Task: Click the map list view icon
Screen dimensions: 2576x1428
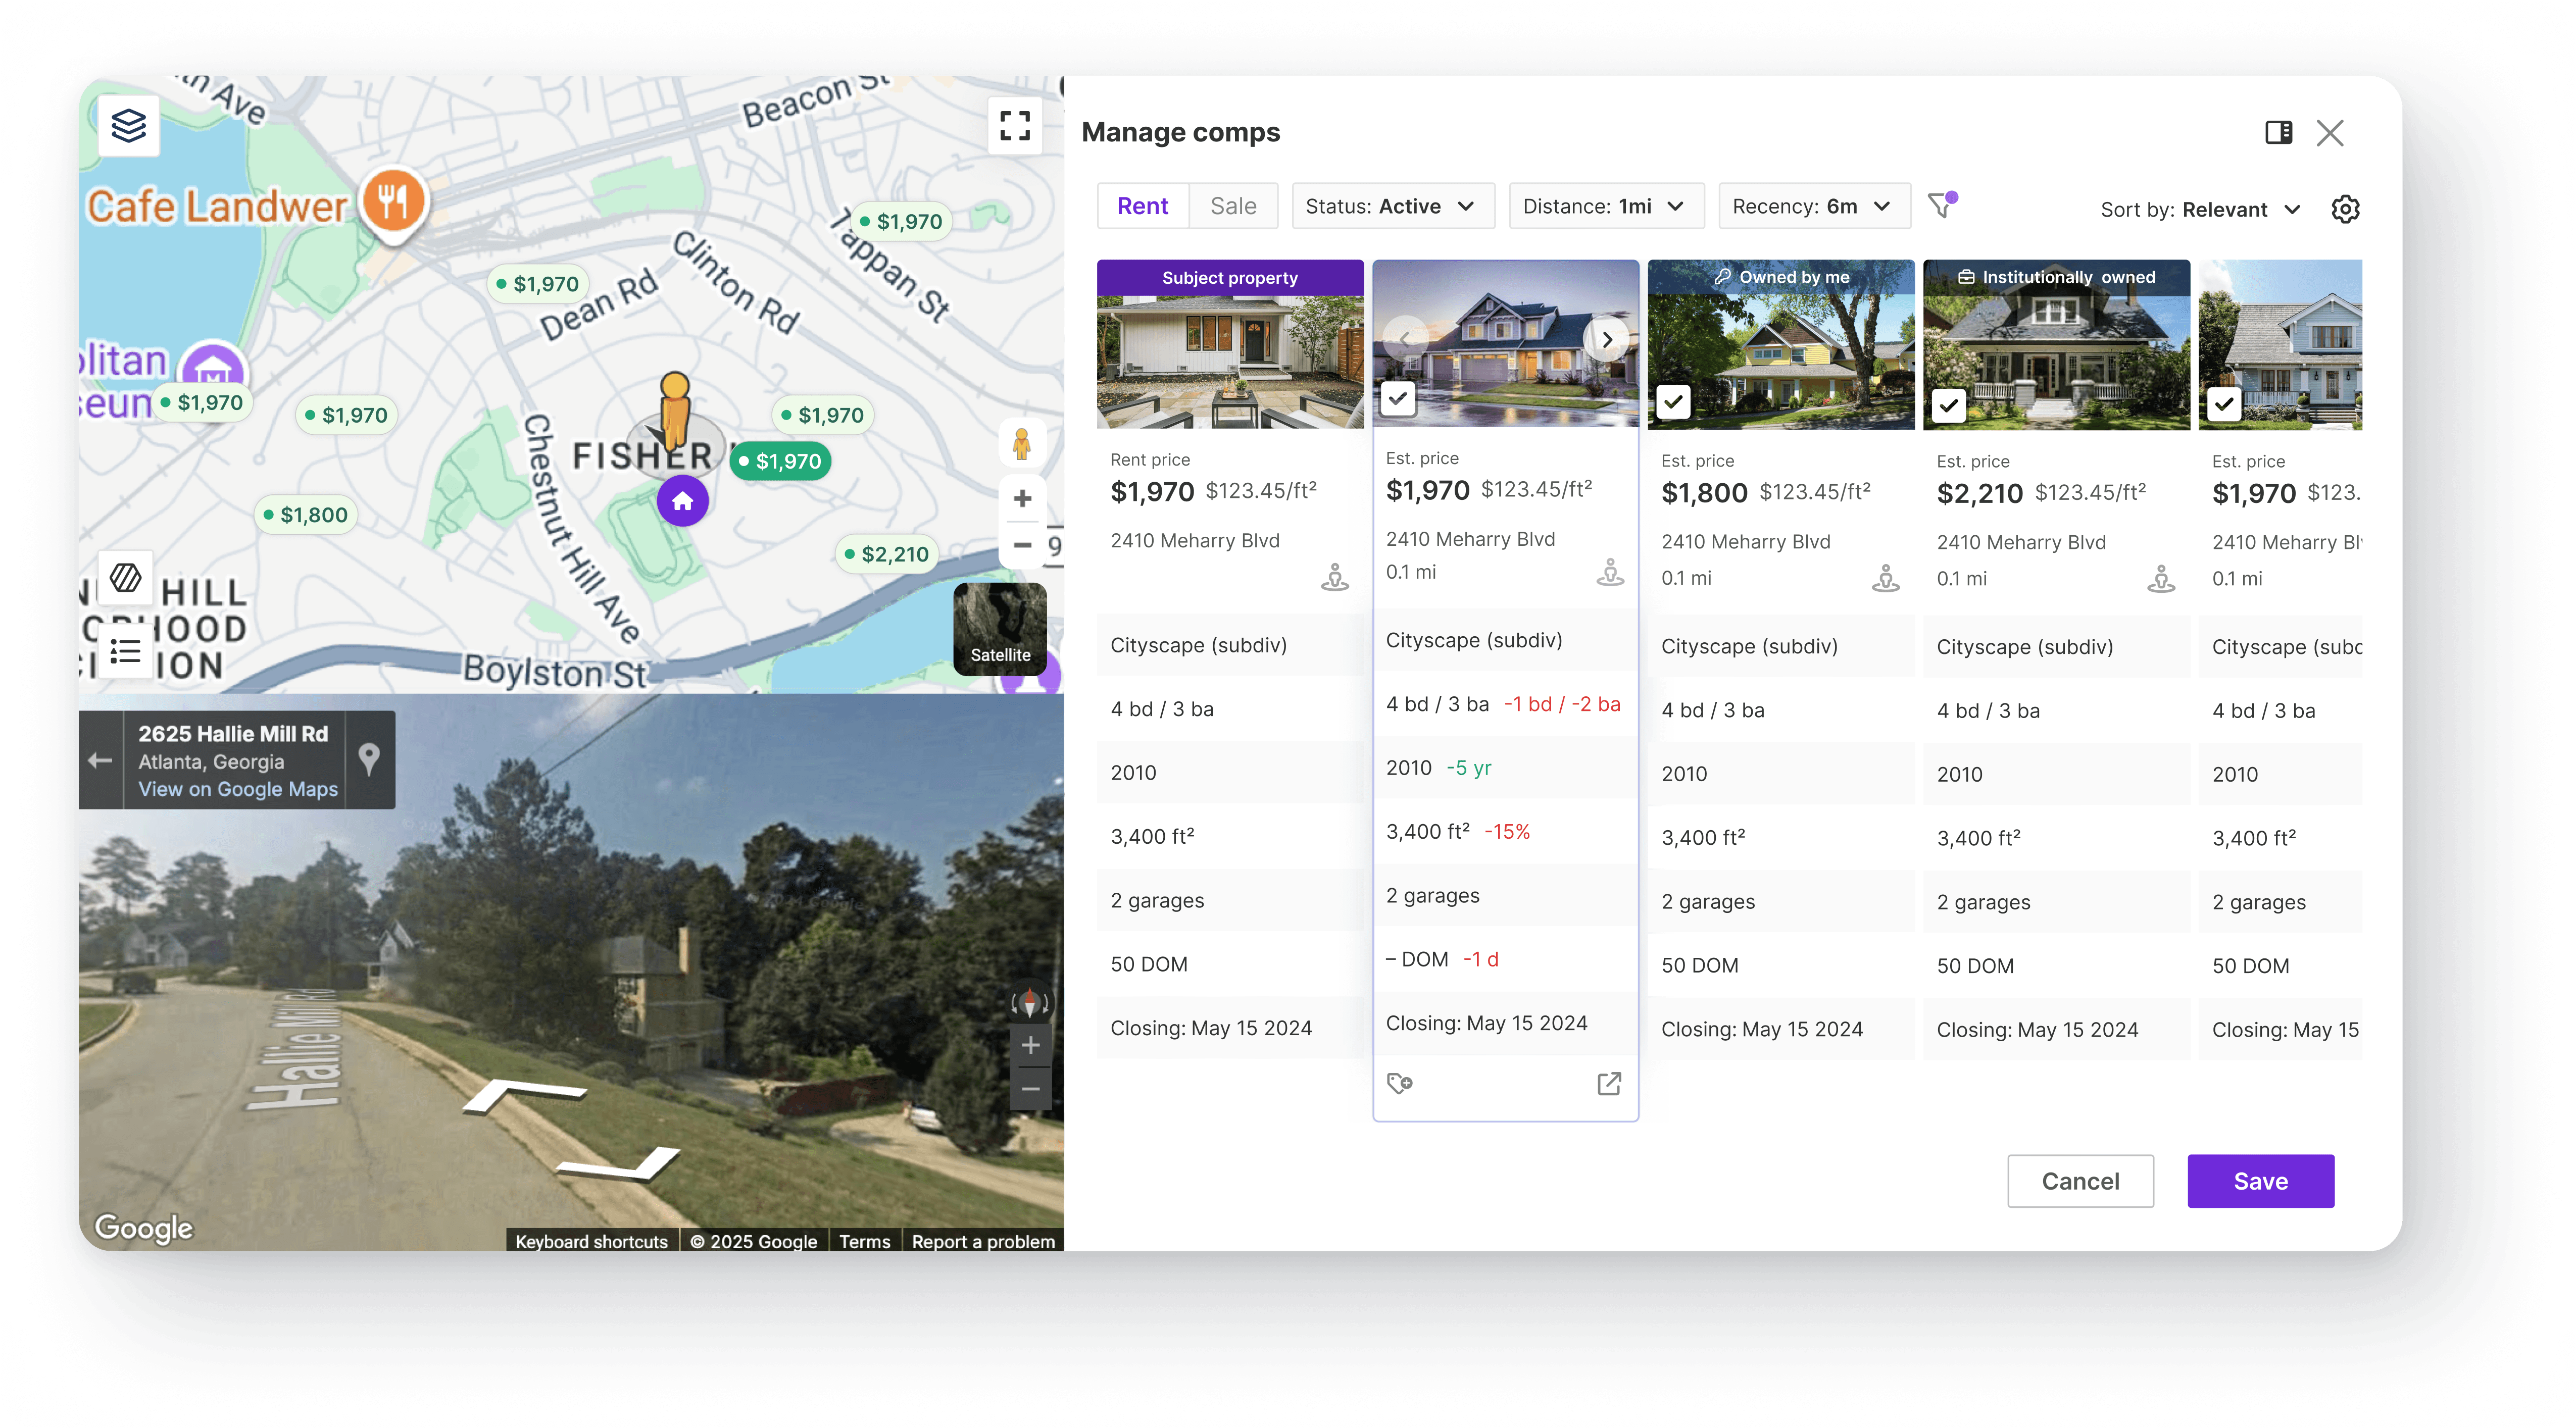Action: [125, 651]
